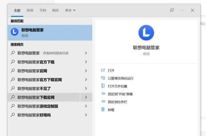Expand arrow next to 联想电脑管家游戏定制版

(86, 106)
